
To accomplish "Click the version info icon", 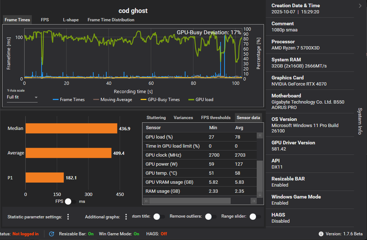I will [321, 234].
